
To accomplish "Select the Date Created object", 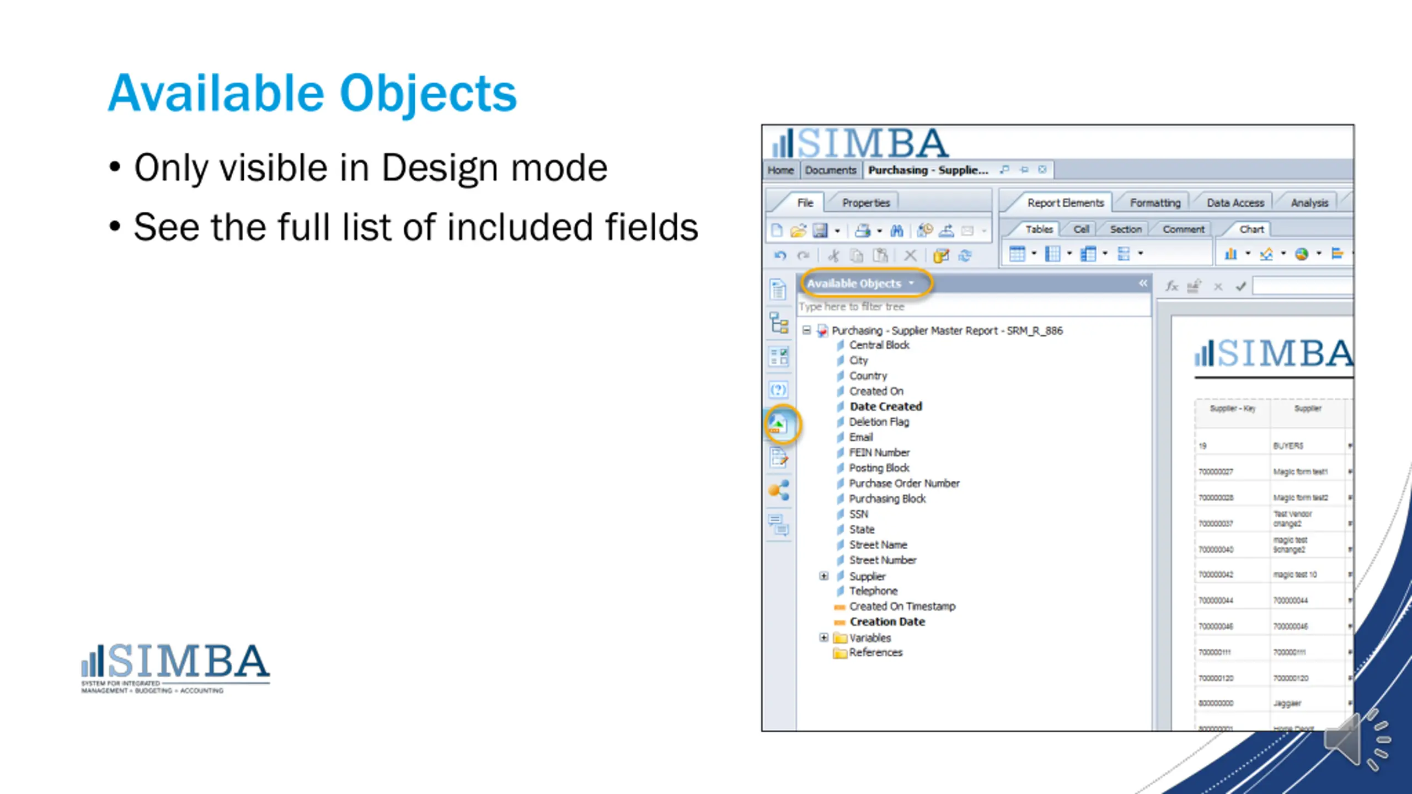I will coord(885,406).
